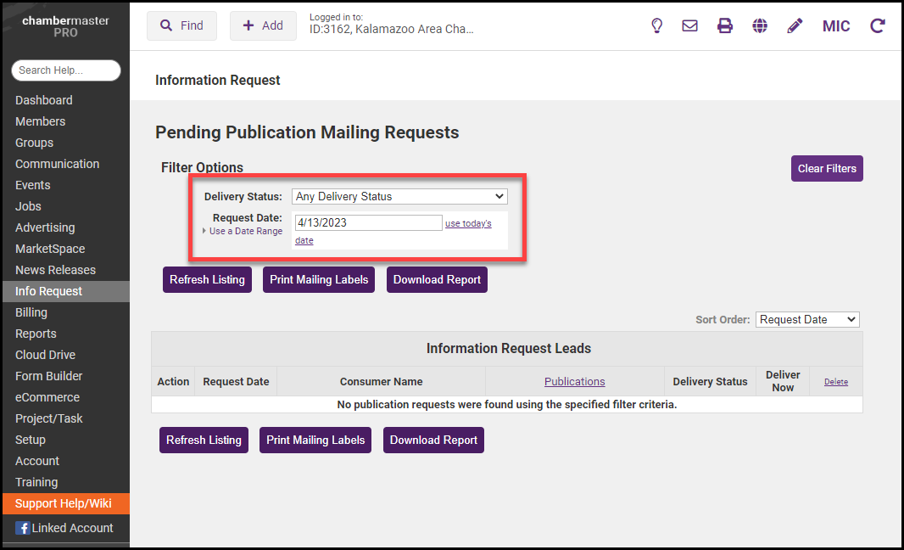
Task: Click the printer icon in header
Action: coord(725,25)
